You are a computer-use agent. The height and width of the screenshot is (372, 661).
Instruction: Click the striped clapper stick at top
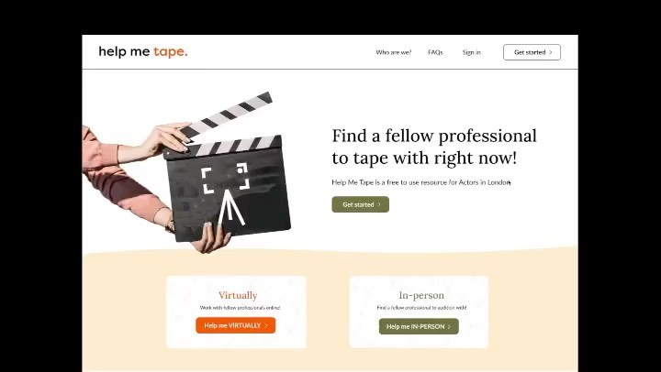pos(227,115)
